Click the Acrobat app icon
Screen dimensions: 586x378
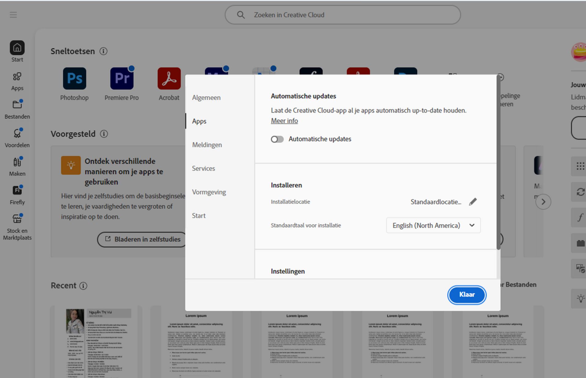169,79
